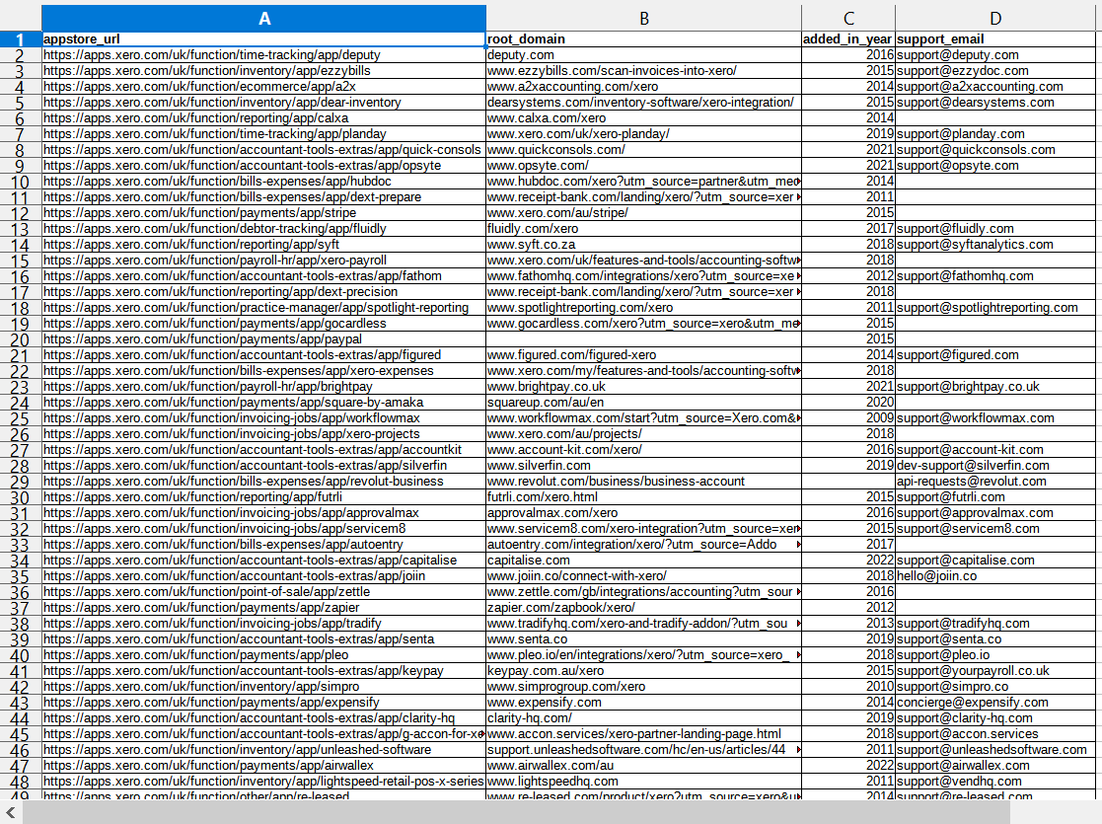Click the horizontal scrollbar track
The width and height of the screenshot is (1102, 824).
[x=552, y=812]
